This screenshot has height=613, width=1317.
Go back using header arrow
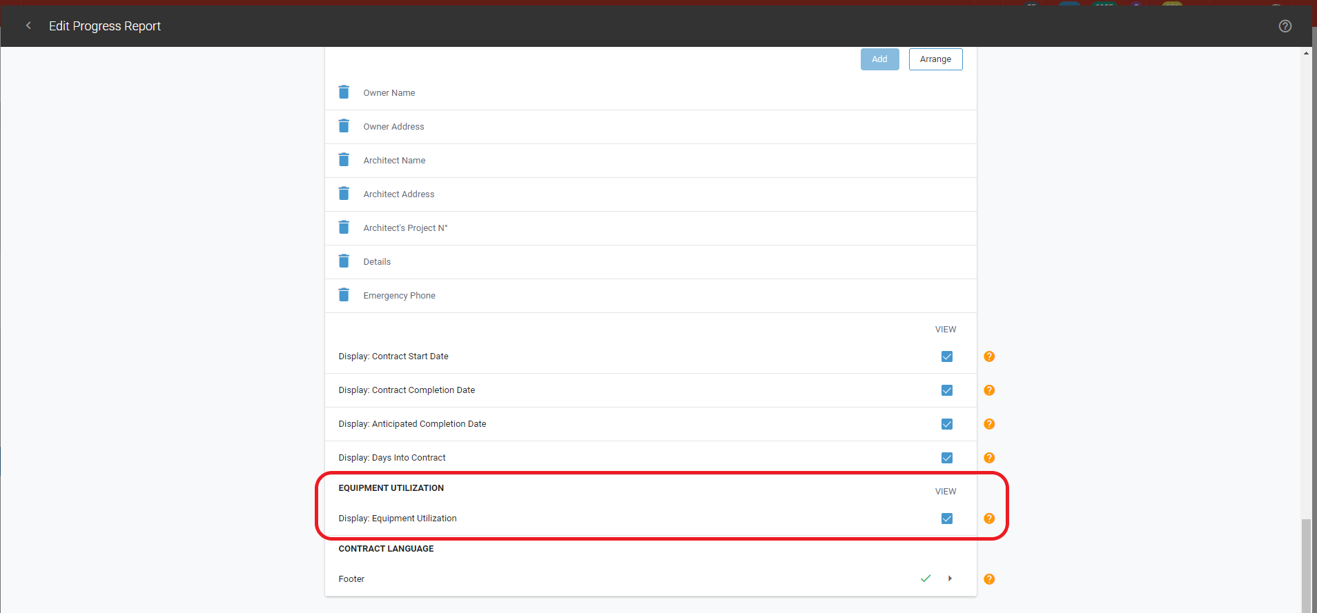(x=28, y=26)
